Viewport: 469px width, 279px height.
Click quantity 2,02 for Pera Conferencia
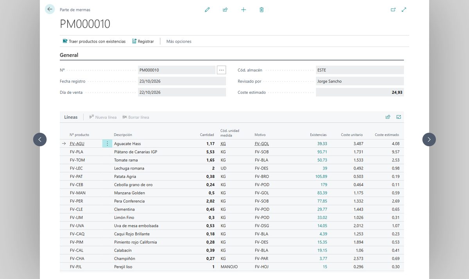click(x=210, y=201)
